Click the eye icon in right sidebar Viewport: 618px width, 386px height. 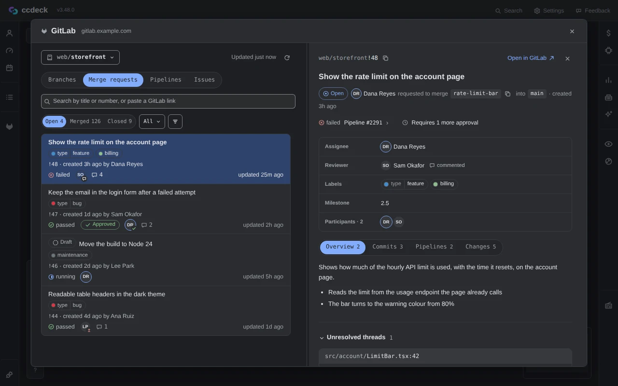point(608,144)
